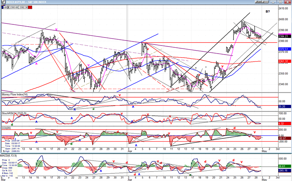The image size is (292, 181).
Task: Click the current price tag 2384.21
Action: (x=285, y=36)
